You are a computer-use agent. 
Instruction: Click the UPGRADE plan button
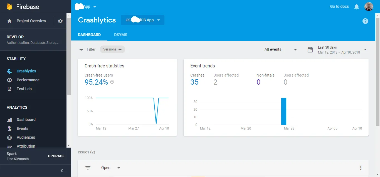coord(56,156)
